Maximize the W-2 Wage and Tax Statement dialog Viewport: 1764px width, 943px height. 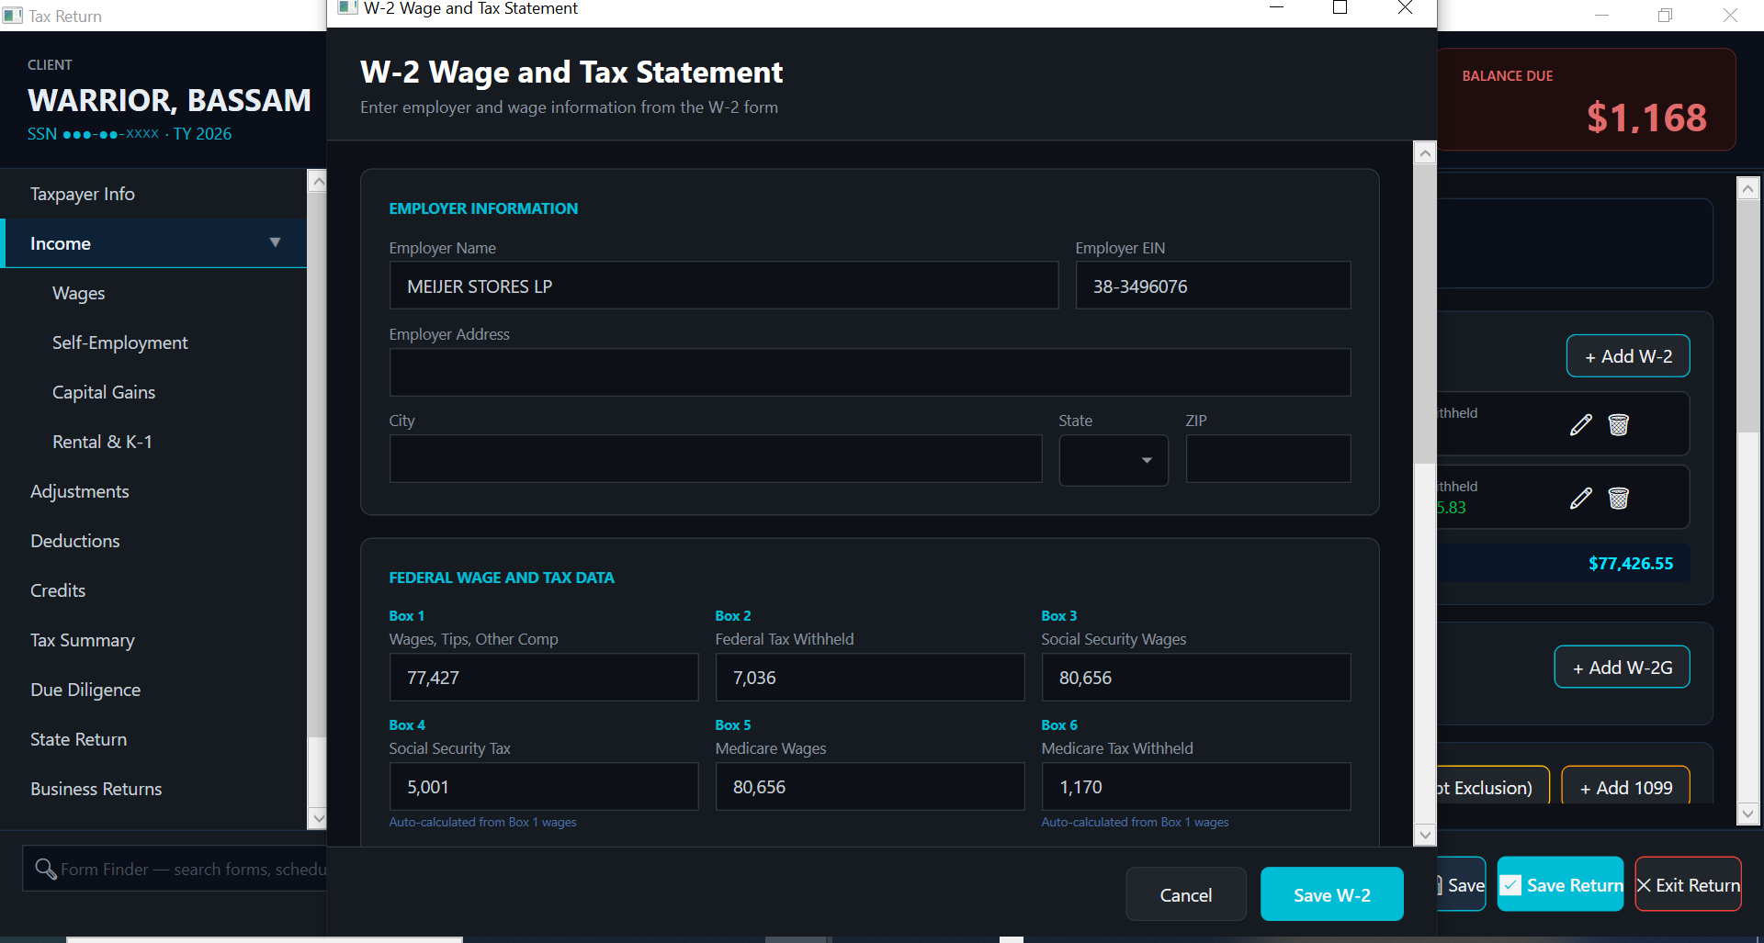(1340, 8)
